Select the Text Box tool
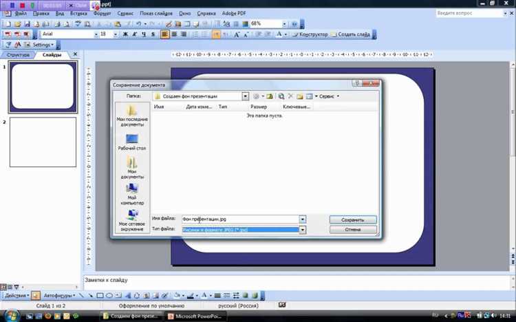 click(119, 295)
